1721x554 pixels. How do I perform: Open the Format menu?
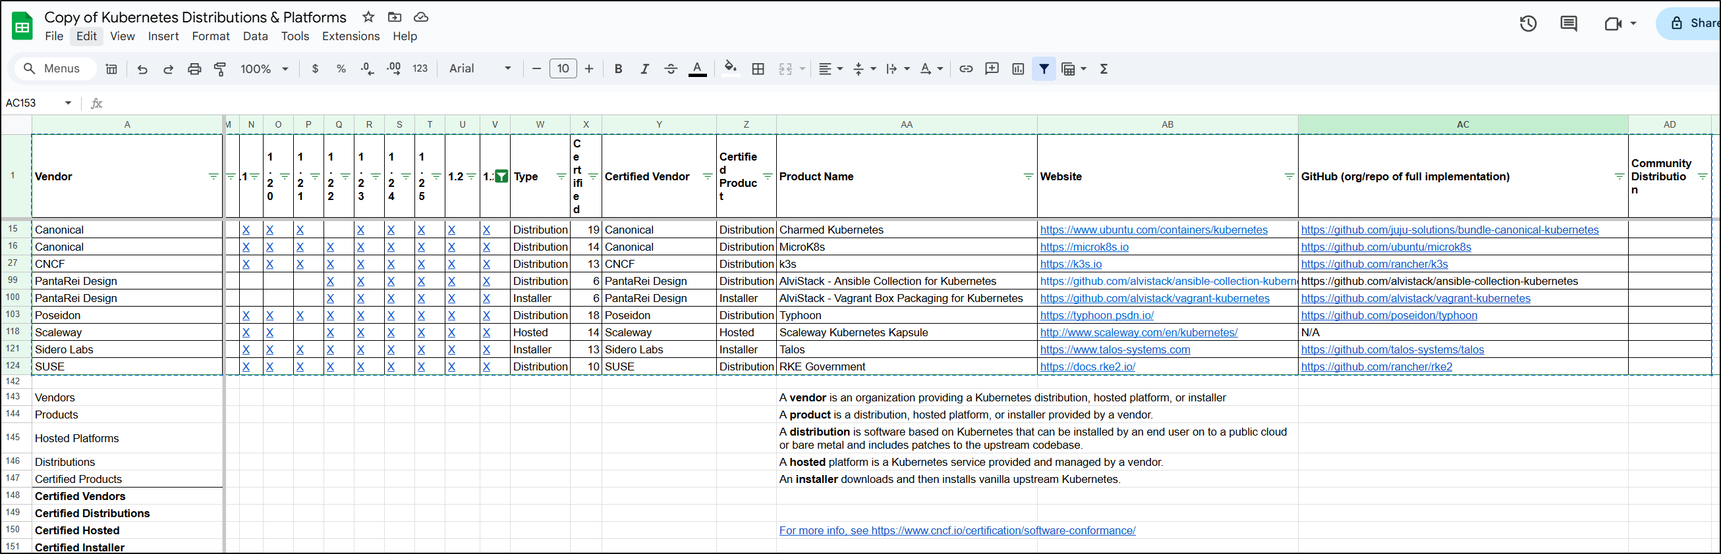point(210,36)
